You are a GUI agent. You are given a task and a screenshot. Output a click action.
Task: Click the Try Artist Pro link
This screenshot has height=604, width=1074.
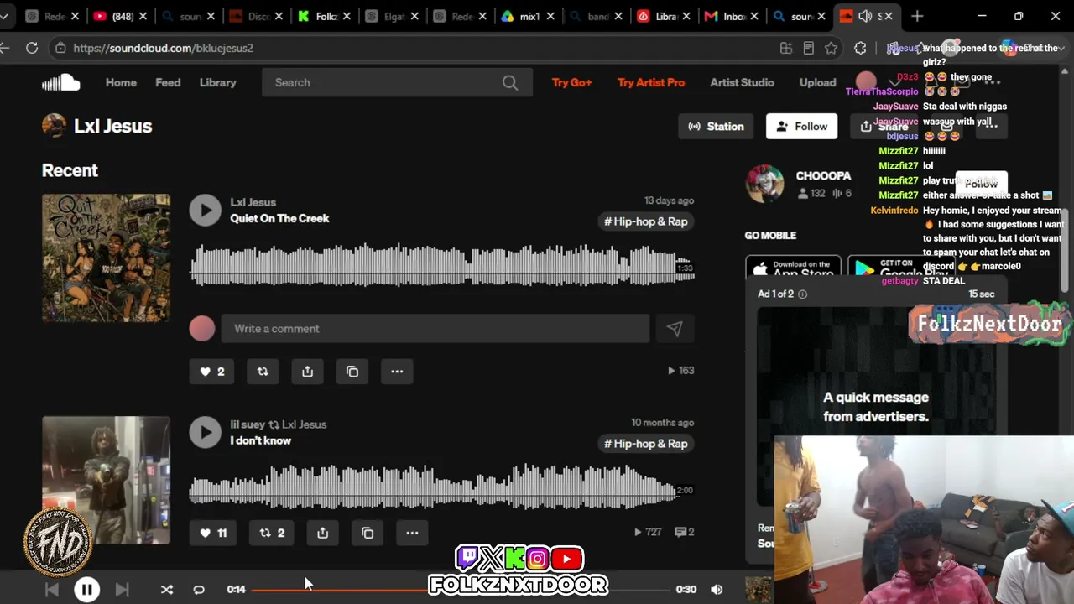(x=651, y=82)
